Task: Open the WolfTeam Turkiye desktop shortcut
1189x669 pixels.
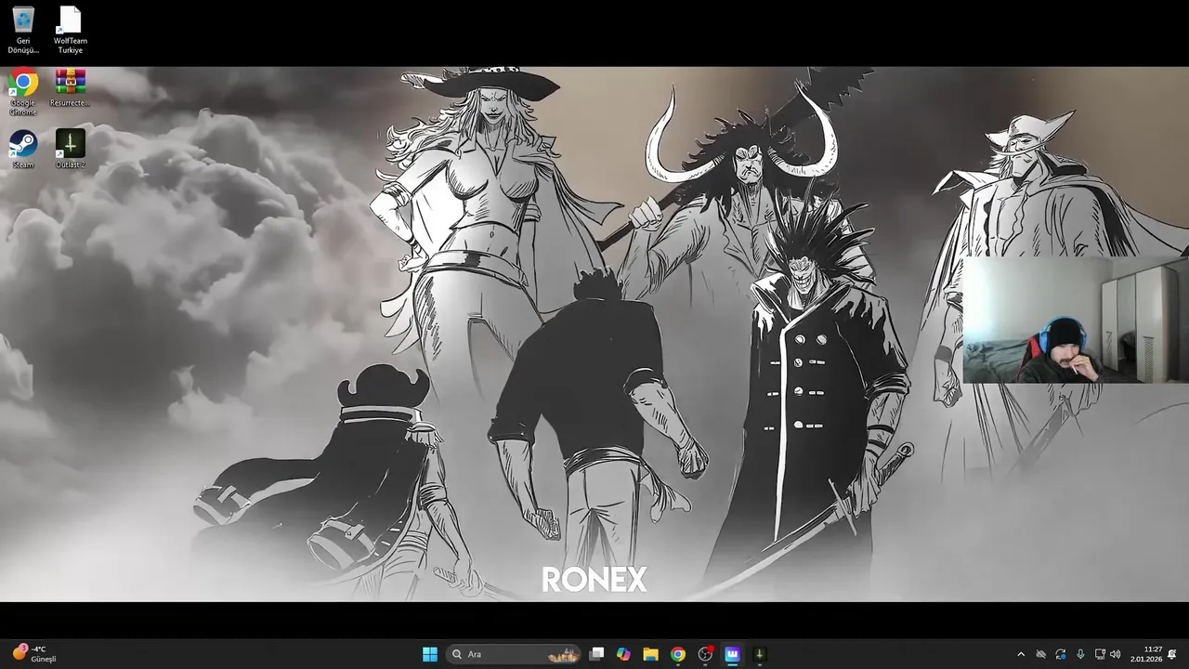Action: point(70,30)
